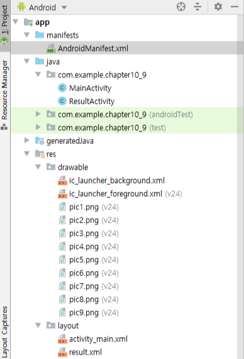Click the java folder icon

point(40,62)
